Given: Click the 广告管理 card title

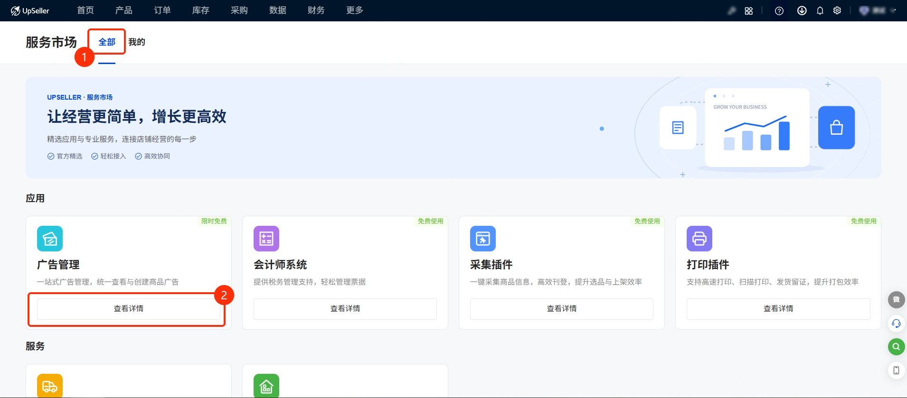Looking at the screenshot, I should [x=58, y=265].
